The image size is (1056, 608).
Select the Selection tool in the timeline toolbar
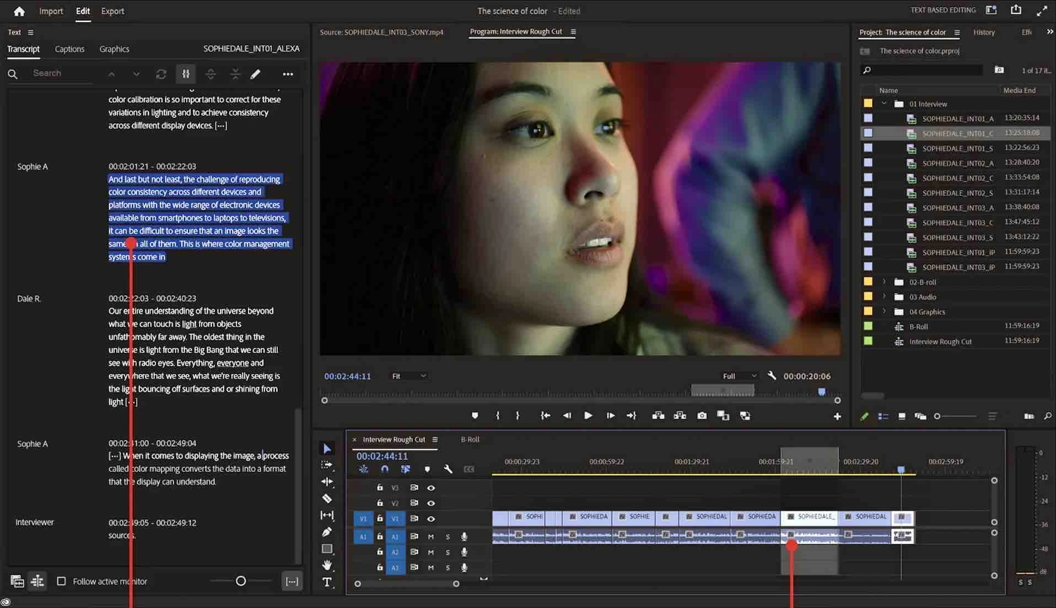(x=327, y=449)
